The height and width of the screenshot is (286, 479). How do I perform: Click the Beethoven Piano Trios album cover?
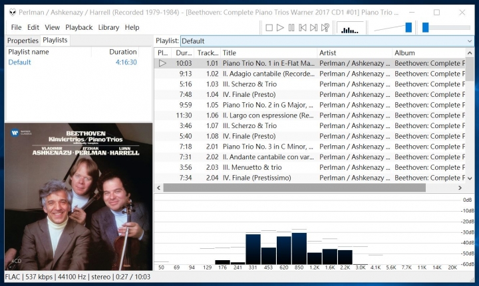tap(79, 196)
